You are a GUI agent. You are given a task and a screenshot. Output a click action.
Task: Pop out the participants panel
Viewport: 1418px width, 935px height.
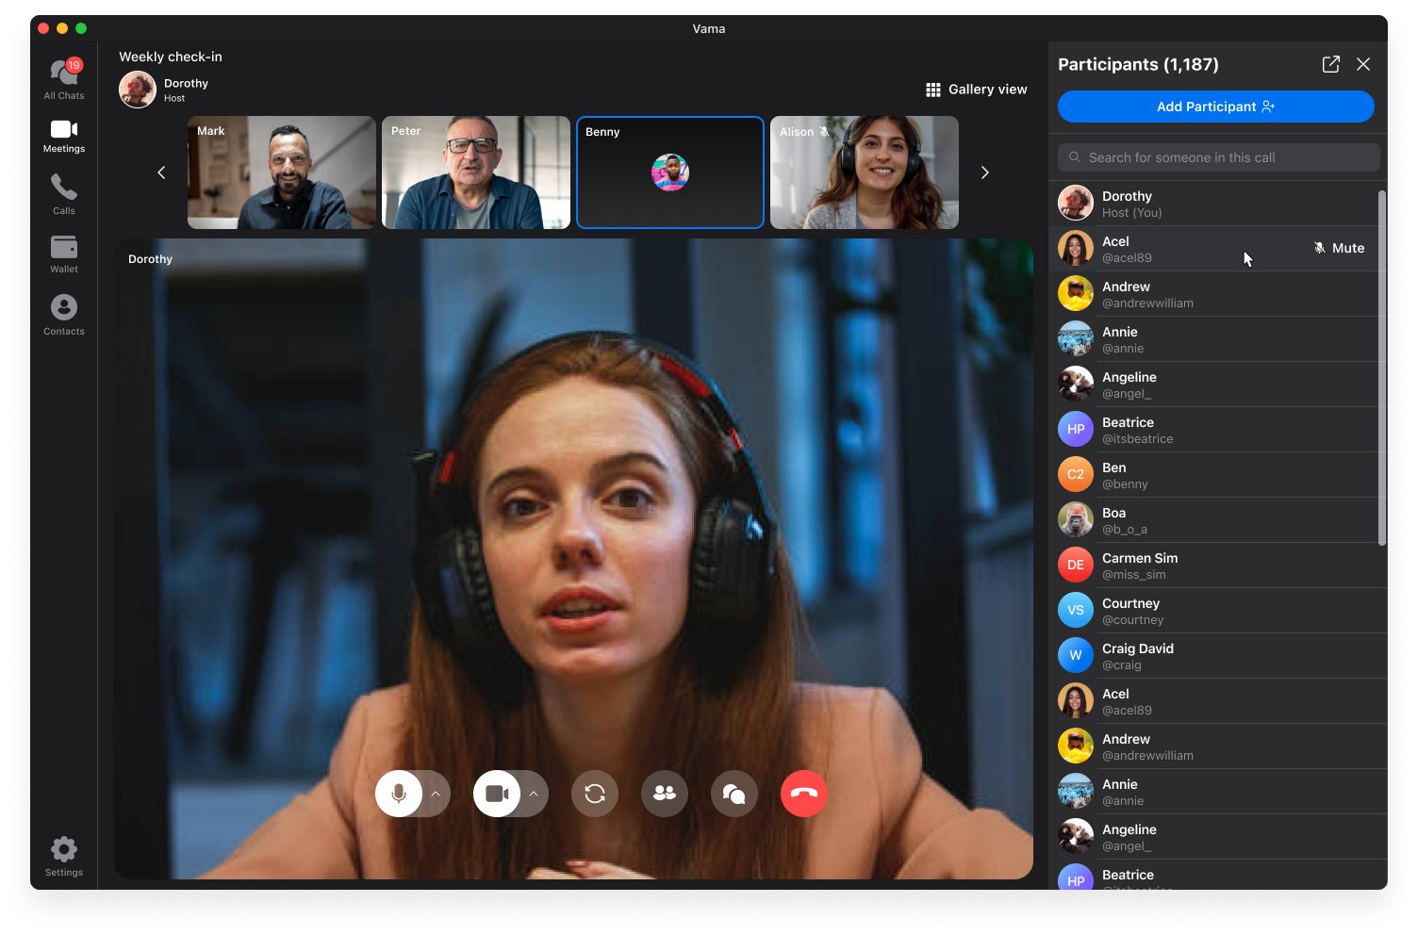[1331, 64]
